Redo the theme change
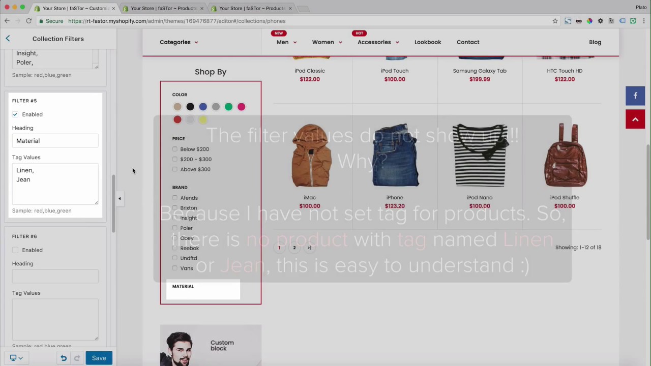Image resolution: width=651 pixels, height=366 pixels. [x=77, y=358]
